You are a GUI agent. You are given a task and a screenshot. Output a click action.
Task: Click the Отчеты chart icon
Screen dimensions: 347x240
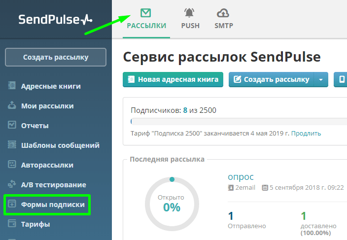(12, 125)
